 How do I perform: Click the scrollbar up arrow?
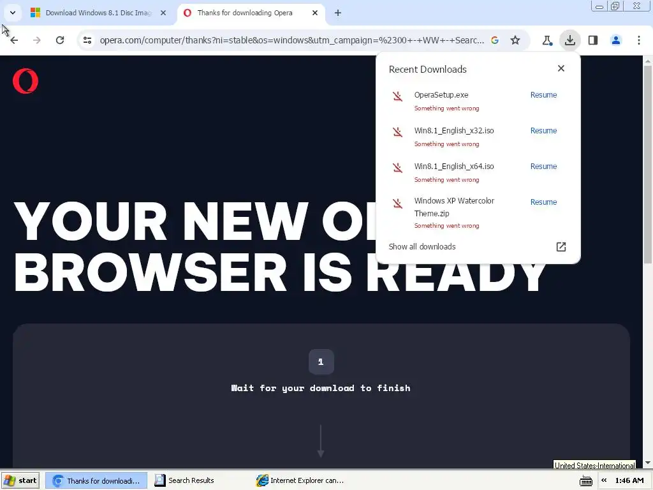tap(648, 61)
